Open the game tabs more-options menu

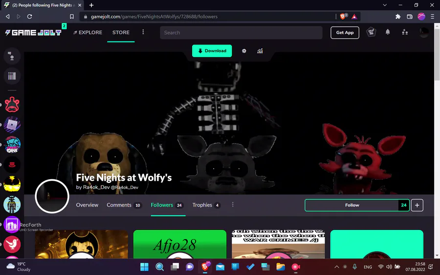click(x=233, y=205)
